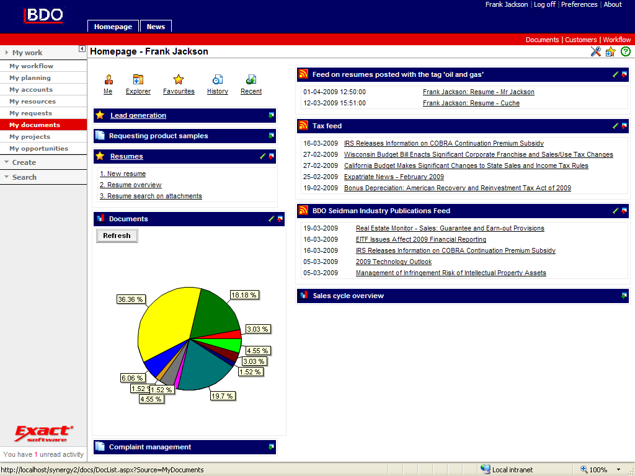Open the Customers link in red bar

point(580,40)
